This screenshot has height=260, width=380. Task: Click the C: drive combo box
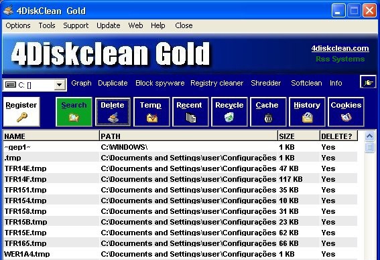34,85
